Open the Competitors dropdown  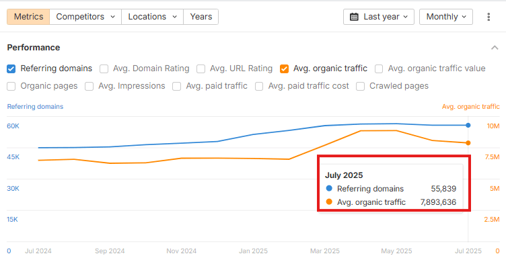pos(85,17)
